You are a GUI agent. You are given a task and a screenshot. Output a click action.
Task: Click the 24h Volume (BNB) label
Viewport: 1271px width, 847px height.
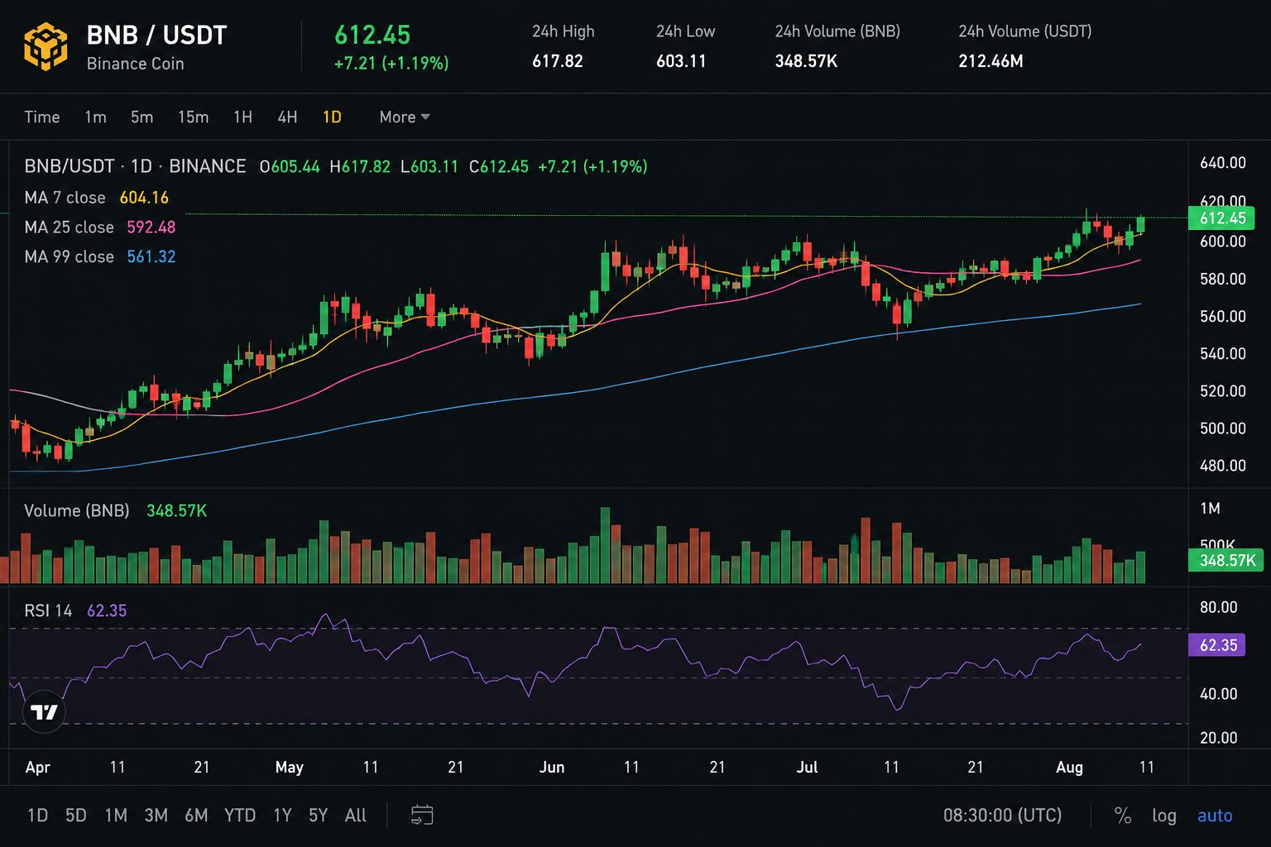click(837, 31)
